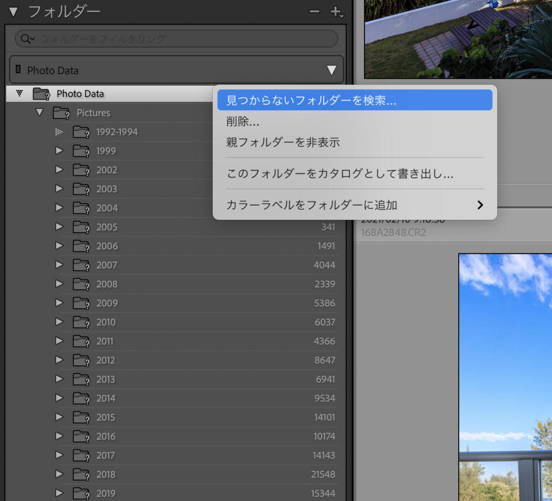Expand the 2018 folder
552x501 pixels.
pos(59,475)
